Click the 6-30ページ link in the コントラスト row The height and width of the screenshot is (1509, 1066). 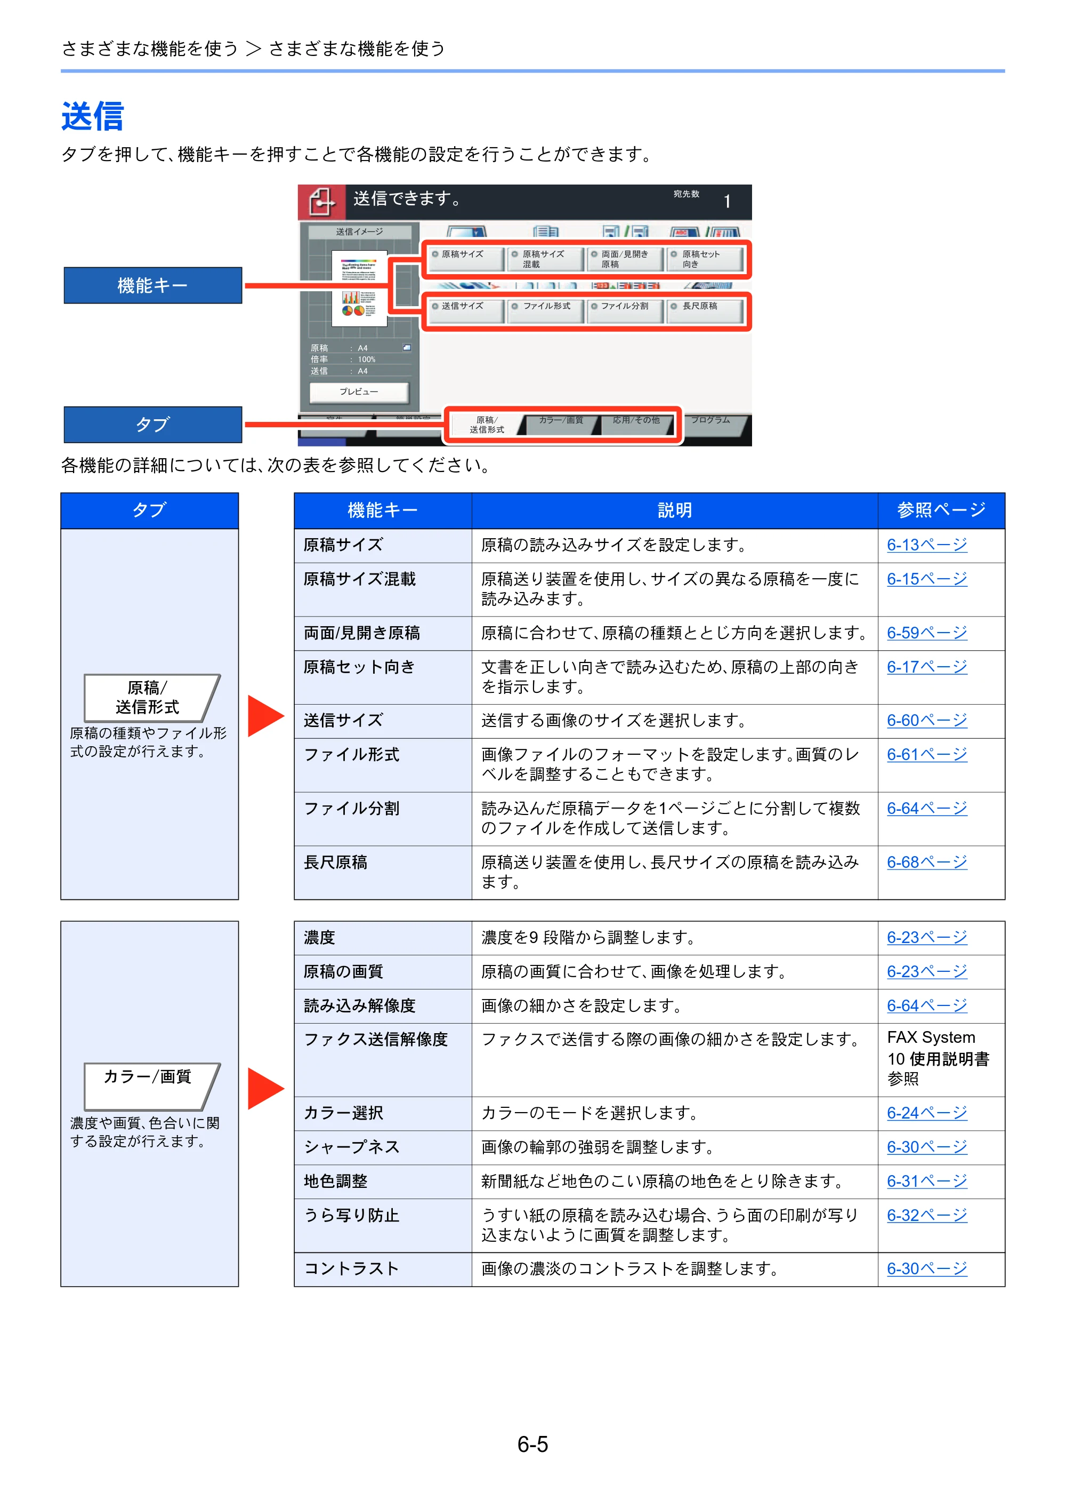[927, 1268]
